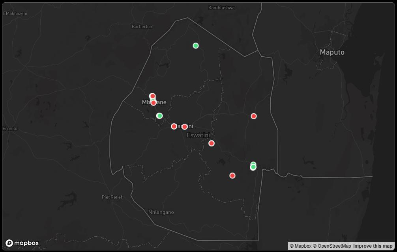Click the green marker in northern Eswatini
397x252 pixels.
point(195,46)
